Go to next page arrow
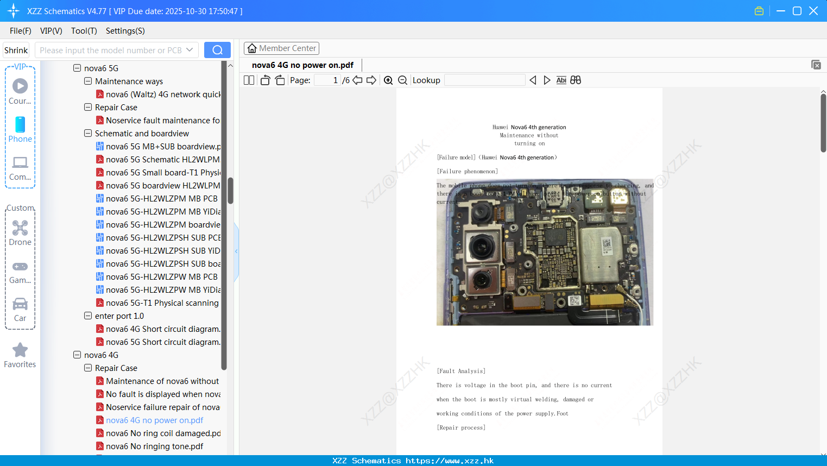The height and width of the screenshot is (466, 827). pyautogui.click(x=371, y=80)
